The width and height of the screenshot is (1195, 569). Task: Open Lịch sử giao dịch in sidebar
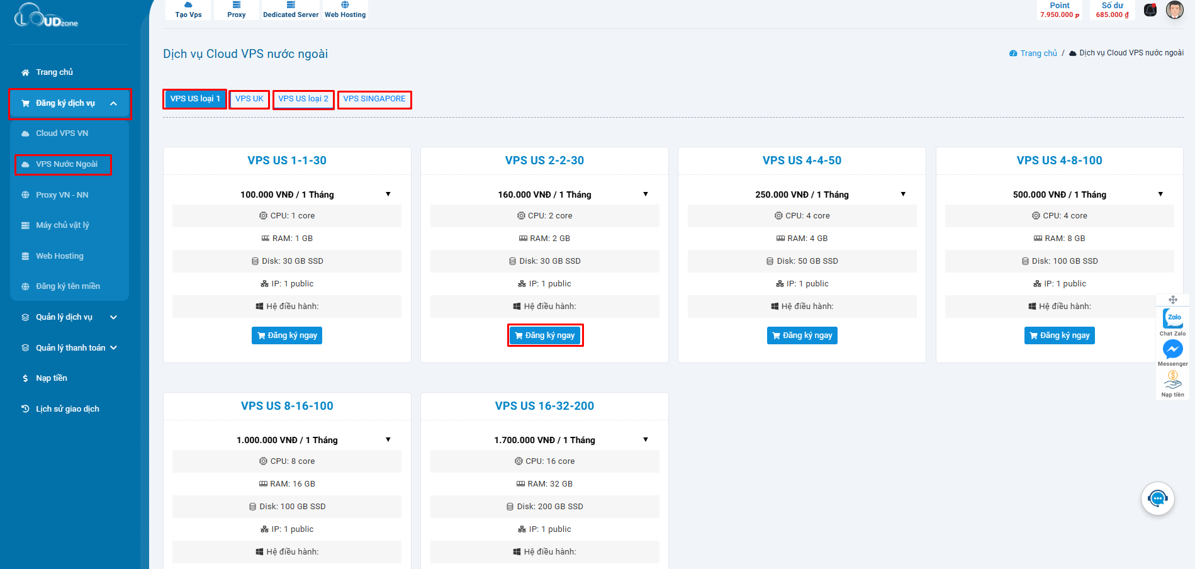pos(67,409)
